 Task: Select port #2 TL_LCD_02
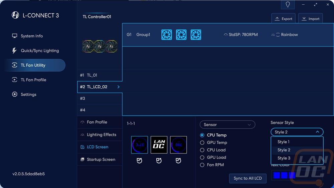(100, 87)
